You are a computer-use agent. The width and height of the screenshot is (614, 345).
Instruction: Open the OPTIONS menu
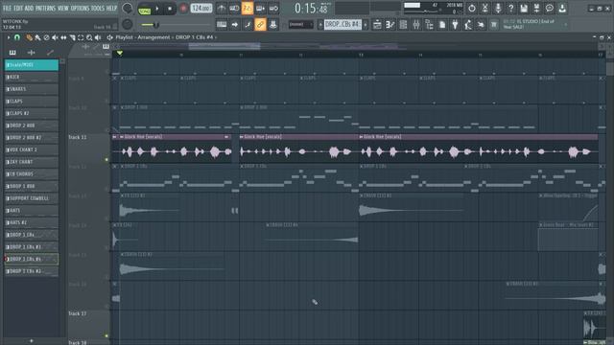80,8
